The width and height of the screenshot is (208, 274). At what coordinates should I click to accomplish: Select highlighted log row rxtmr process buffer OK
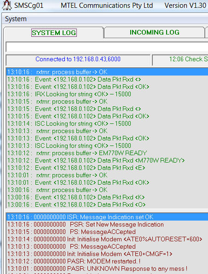point(107,72)
